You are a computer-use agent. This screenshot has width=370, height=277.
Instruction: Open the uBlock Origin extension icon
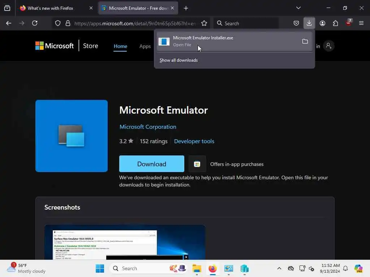click(x=349, y=23)
